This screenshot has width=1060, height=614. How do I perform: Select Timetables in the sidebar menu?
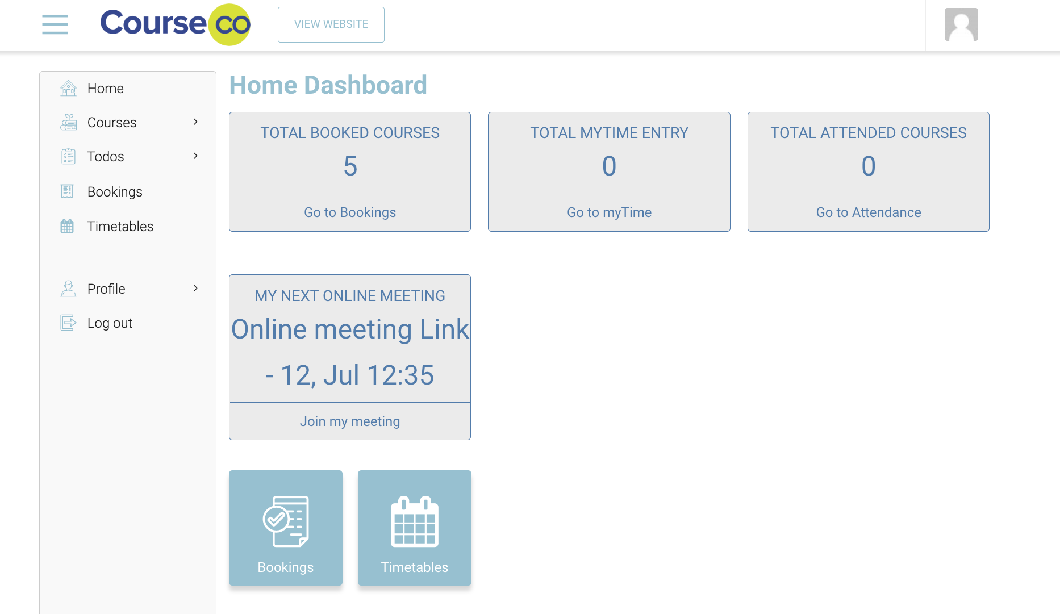point(120,227)
